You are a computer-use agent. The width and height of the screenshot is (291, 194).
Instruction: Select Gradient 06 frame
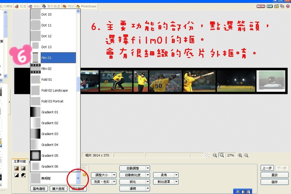53,166
